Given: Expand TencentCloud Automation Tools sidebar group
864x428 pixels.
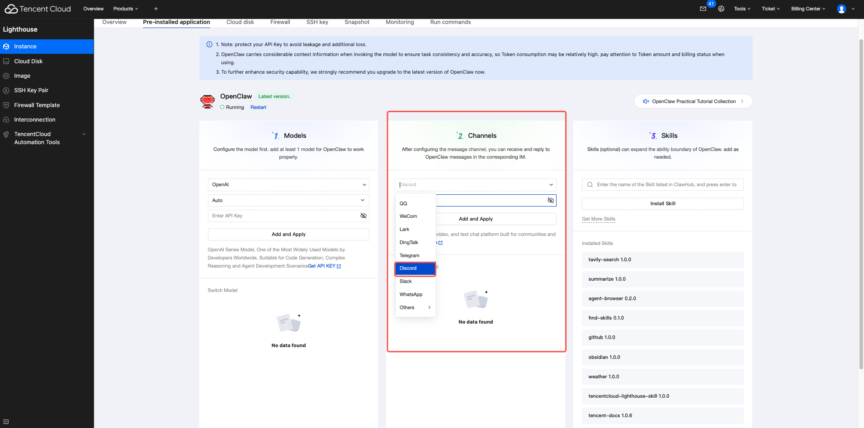Looking at the screenshot, I should 84,134.
